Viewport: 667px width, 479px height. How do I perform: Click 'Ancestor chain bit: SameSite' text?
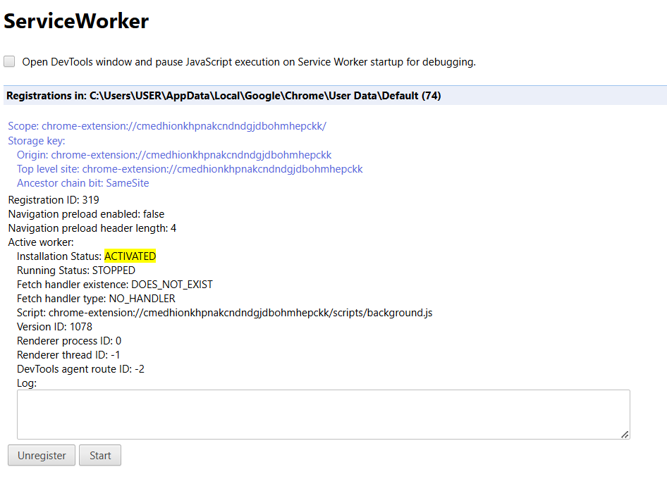(83, 183)
